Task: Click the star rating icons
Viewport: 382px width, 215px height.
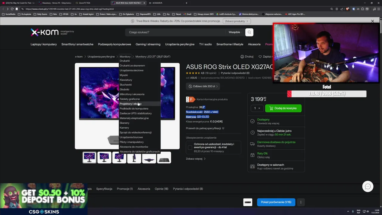Action: tap(193, 73)
